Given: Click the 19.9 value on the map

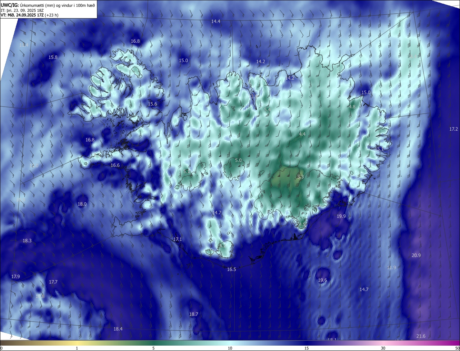Looking at the screenshot, I should 341,216.
